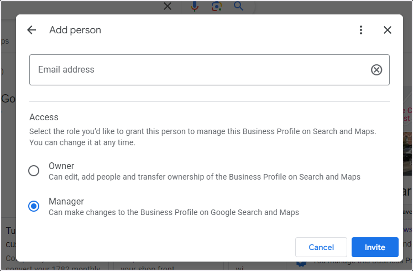Click the Email address input field

(x=209, y=70)
